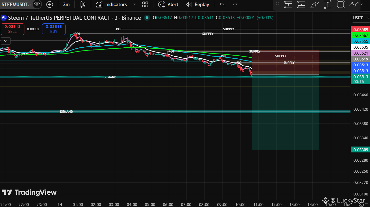370x207 pixels.
Task: Click the topmost SUPPLY line label
Action: [x=229, y=29]
